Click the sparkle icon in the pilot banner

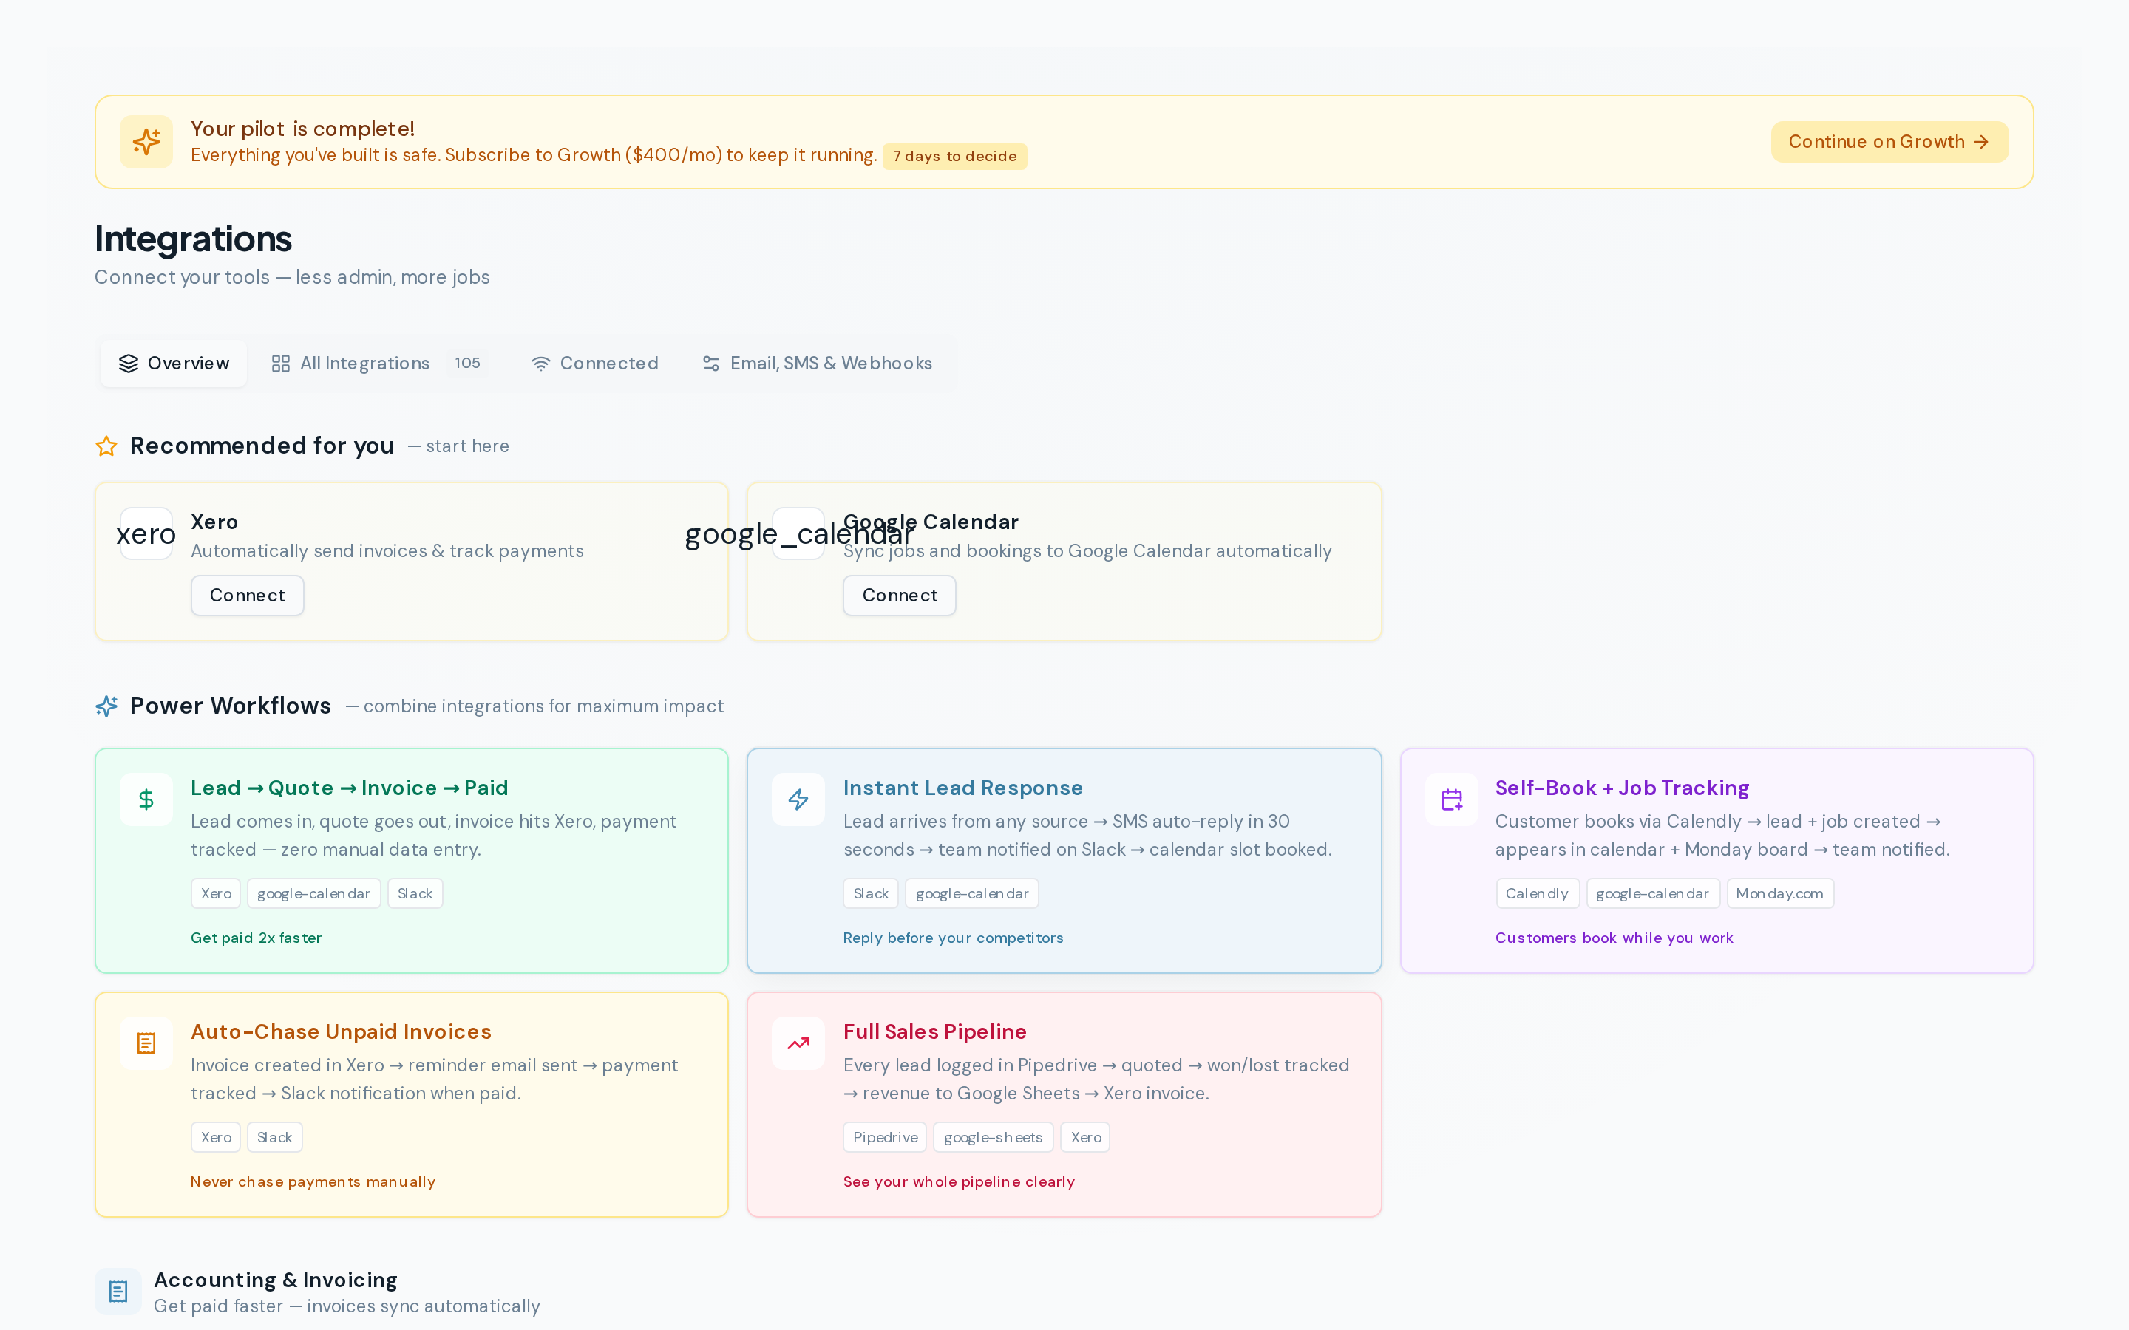click(146, 142)
